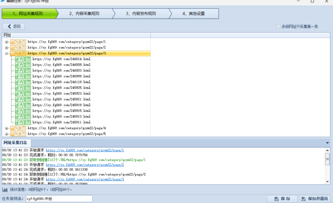Switch to step 2 内容采集规则
This screenshot has height=203, width=333.
(84, 14)
